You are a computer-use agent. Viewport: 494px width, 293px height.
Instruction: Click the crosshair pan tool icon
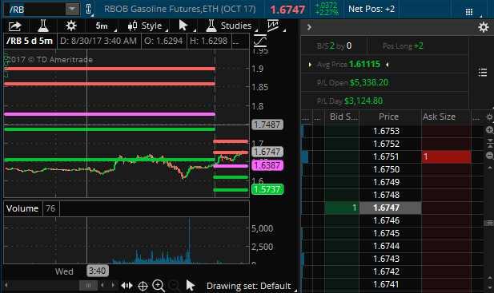point(143,286)
